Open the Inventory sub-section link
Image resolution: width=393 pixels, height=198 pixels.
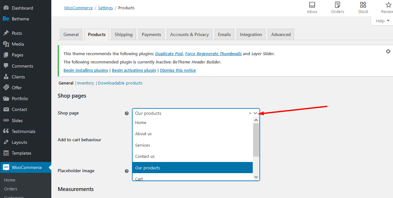pyautogui.click(x=85, y=83)
